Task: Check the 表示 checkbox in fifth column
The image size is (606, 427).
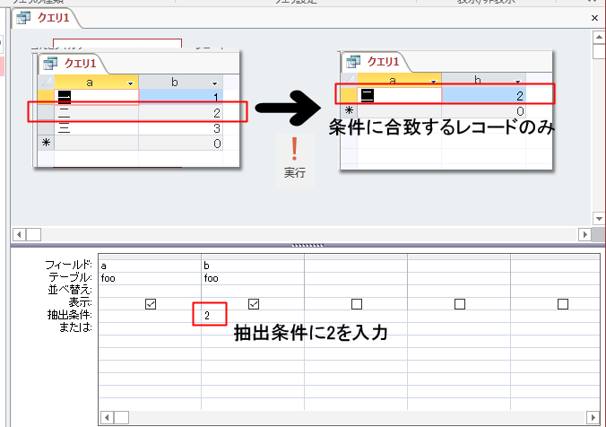Action: point(563,304)
